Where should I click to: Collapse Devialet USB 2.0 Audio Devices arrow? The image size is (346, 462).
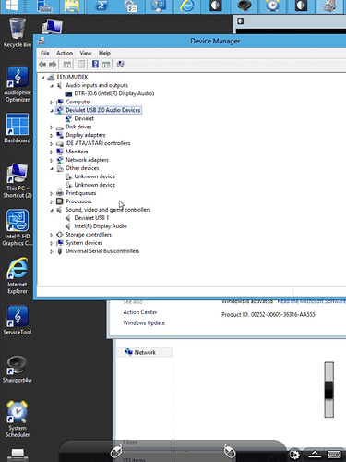point(52,110)
